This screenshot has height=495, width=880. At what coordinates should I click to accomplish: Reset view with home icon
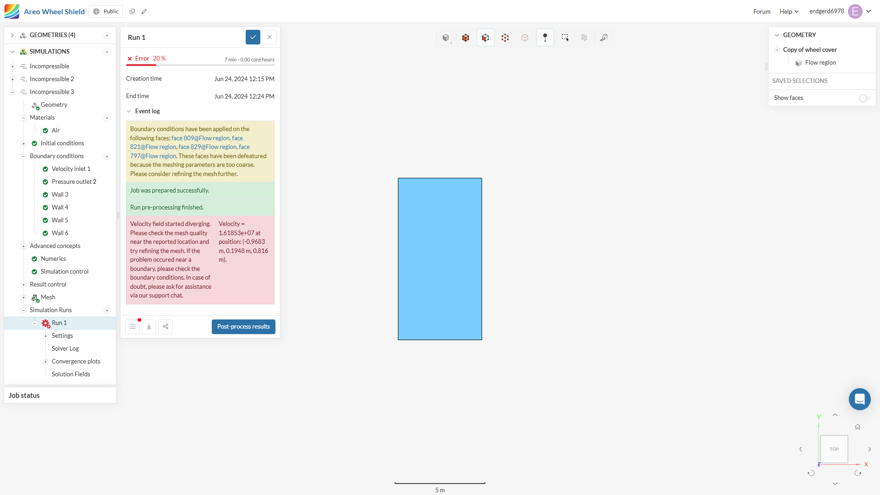(x=858, y=427)
